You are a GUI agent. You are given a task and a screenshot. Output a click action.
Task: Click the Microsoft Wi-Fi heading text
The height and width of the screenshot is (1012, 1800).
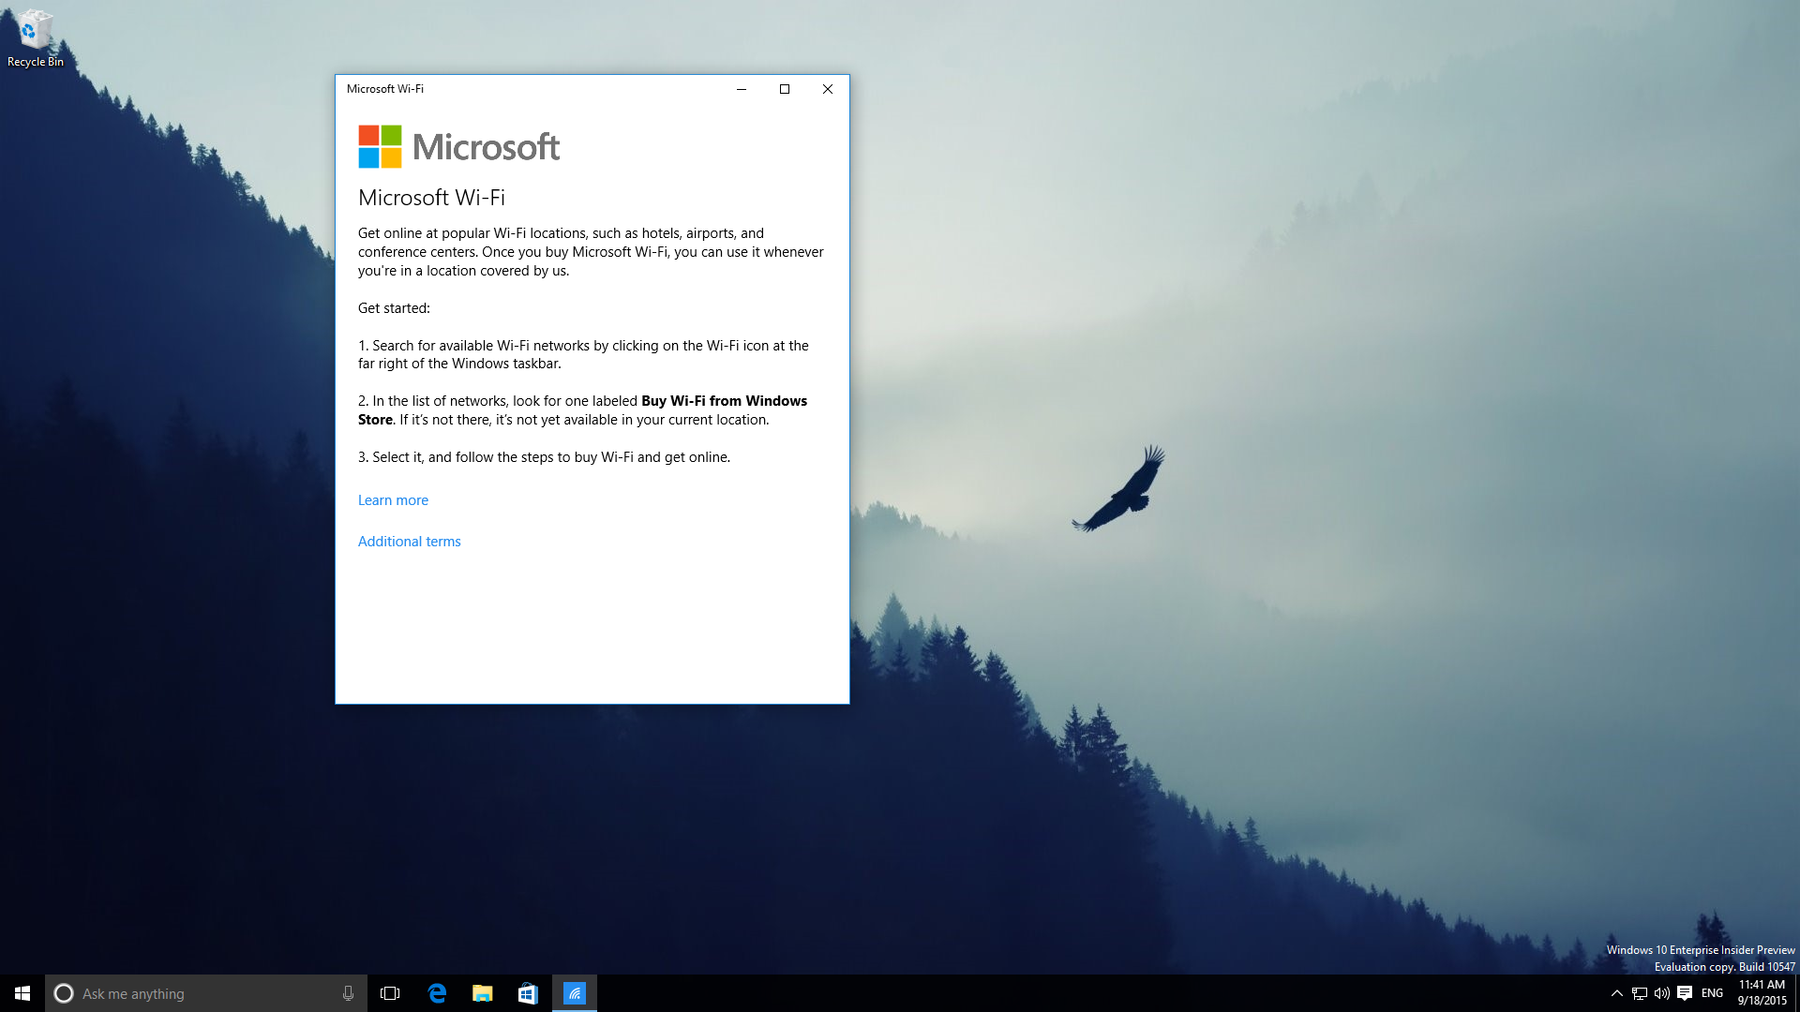click(x=431, y=198)
